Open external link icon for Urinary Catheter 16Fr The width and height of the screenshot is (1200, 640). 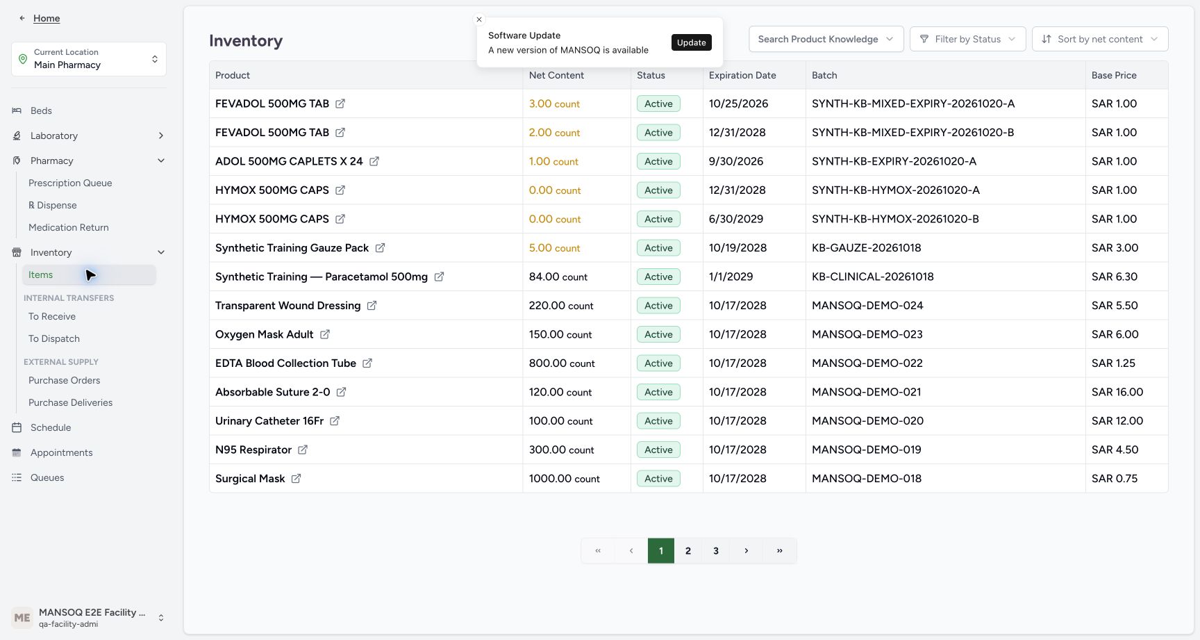(335, 421)
